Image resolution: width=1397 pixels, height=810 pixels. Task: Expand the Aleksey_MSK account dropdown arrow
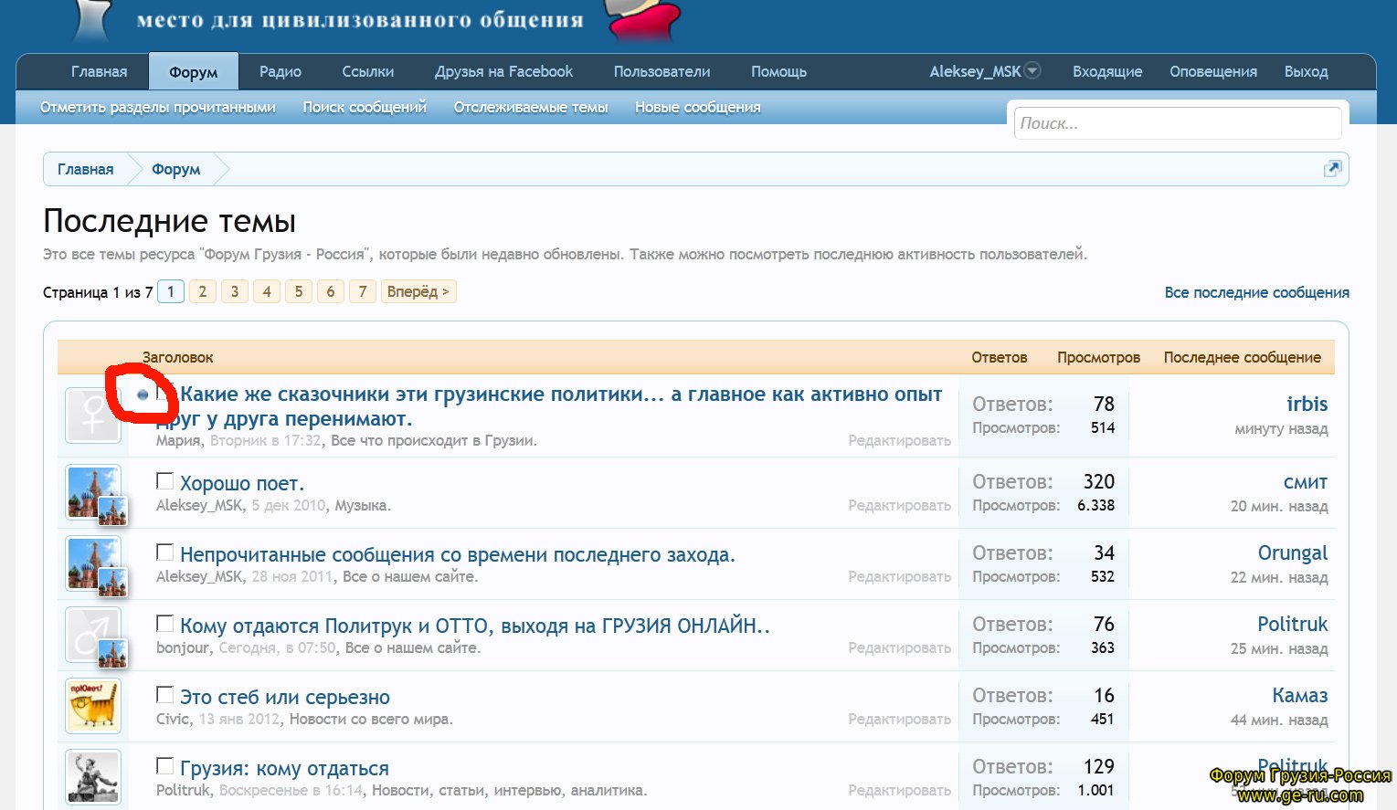click(x=1032, y=70)
